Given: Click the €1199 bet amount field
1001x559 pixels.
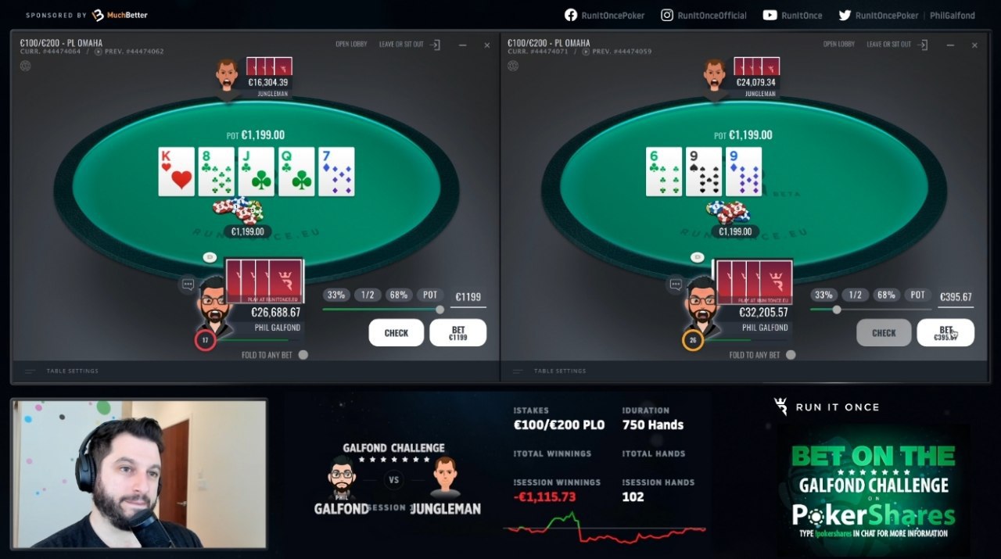Looking at the screenshot, I should click(468, 297).
